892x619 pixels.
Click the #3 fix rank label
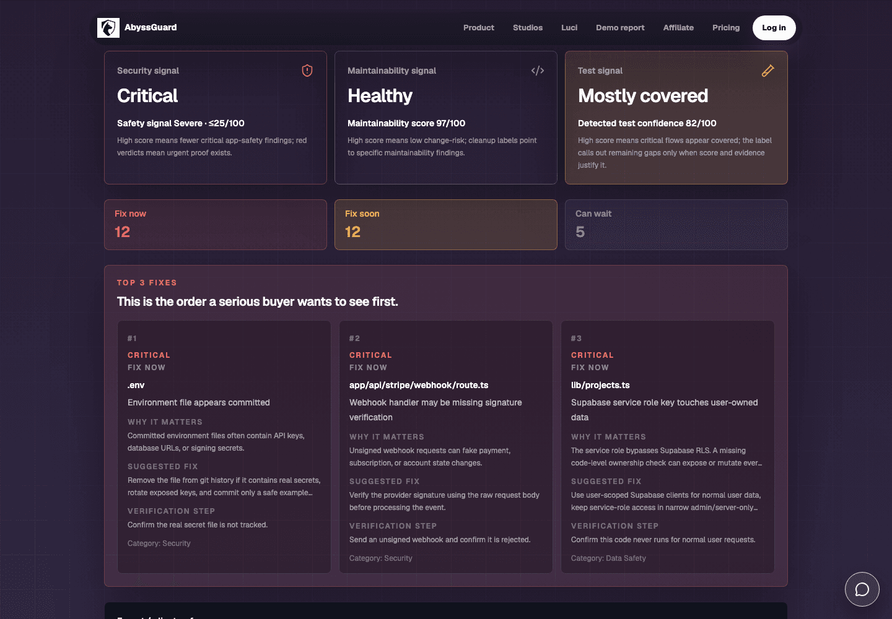576,339
